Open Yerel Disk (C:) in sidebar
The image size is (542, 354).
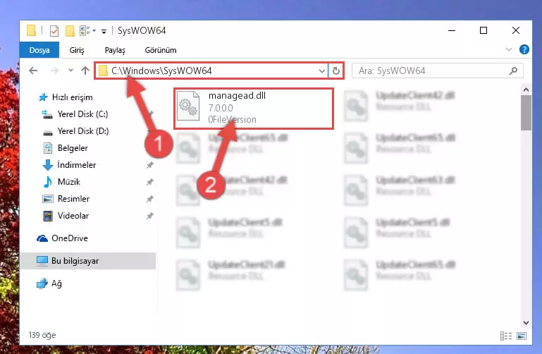[x=82, y=114]
